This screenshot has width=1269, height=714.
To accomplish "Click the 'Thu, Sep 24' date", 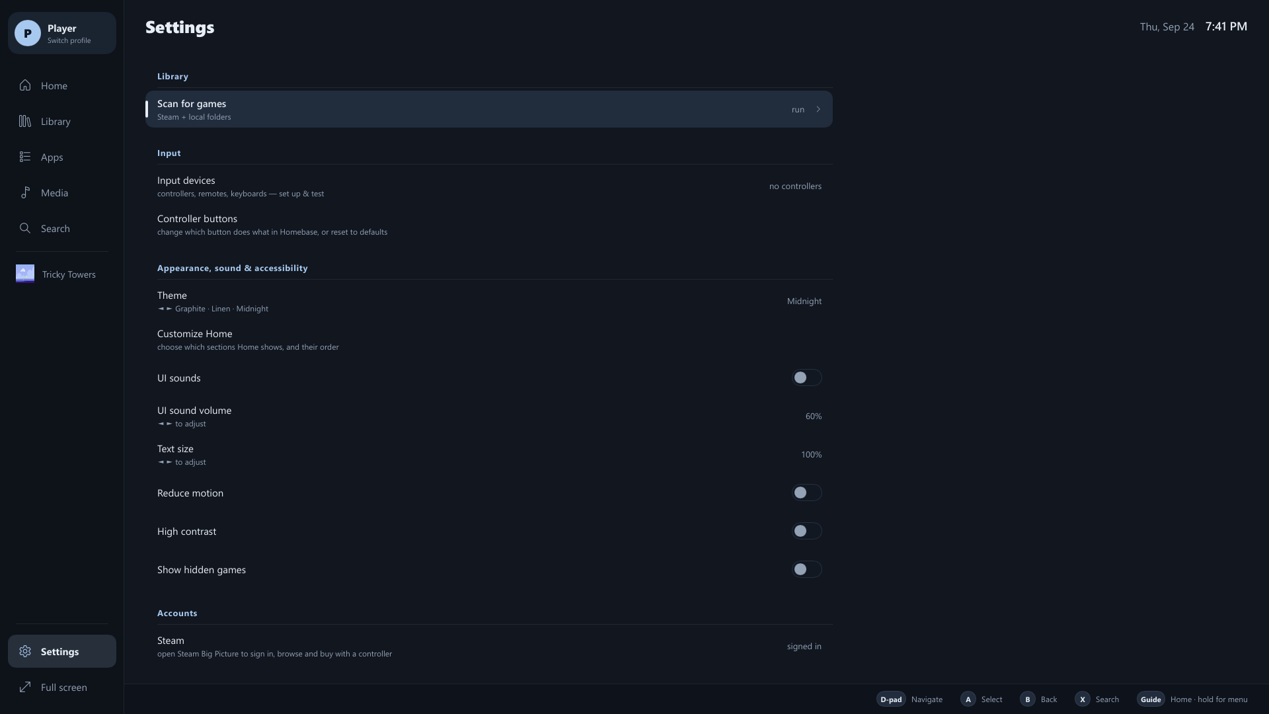I will coord(1167,27).
